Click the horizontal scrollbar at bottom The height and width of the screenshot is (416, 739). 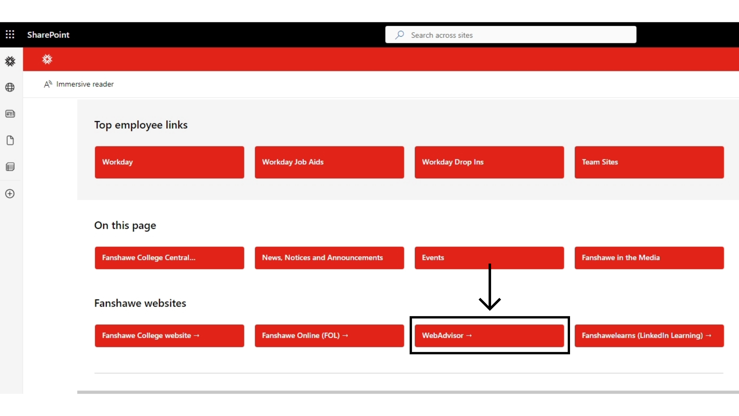click(408, 392)
